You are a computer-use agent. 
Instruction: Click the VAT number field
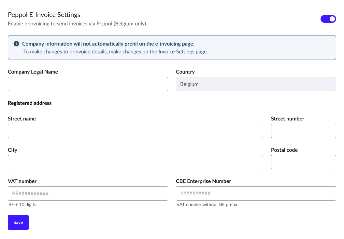coord(88,193)
